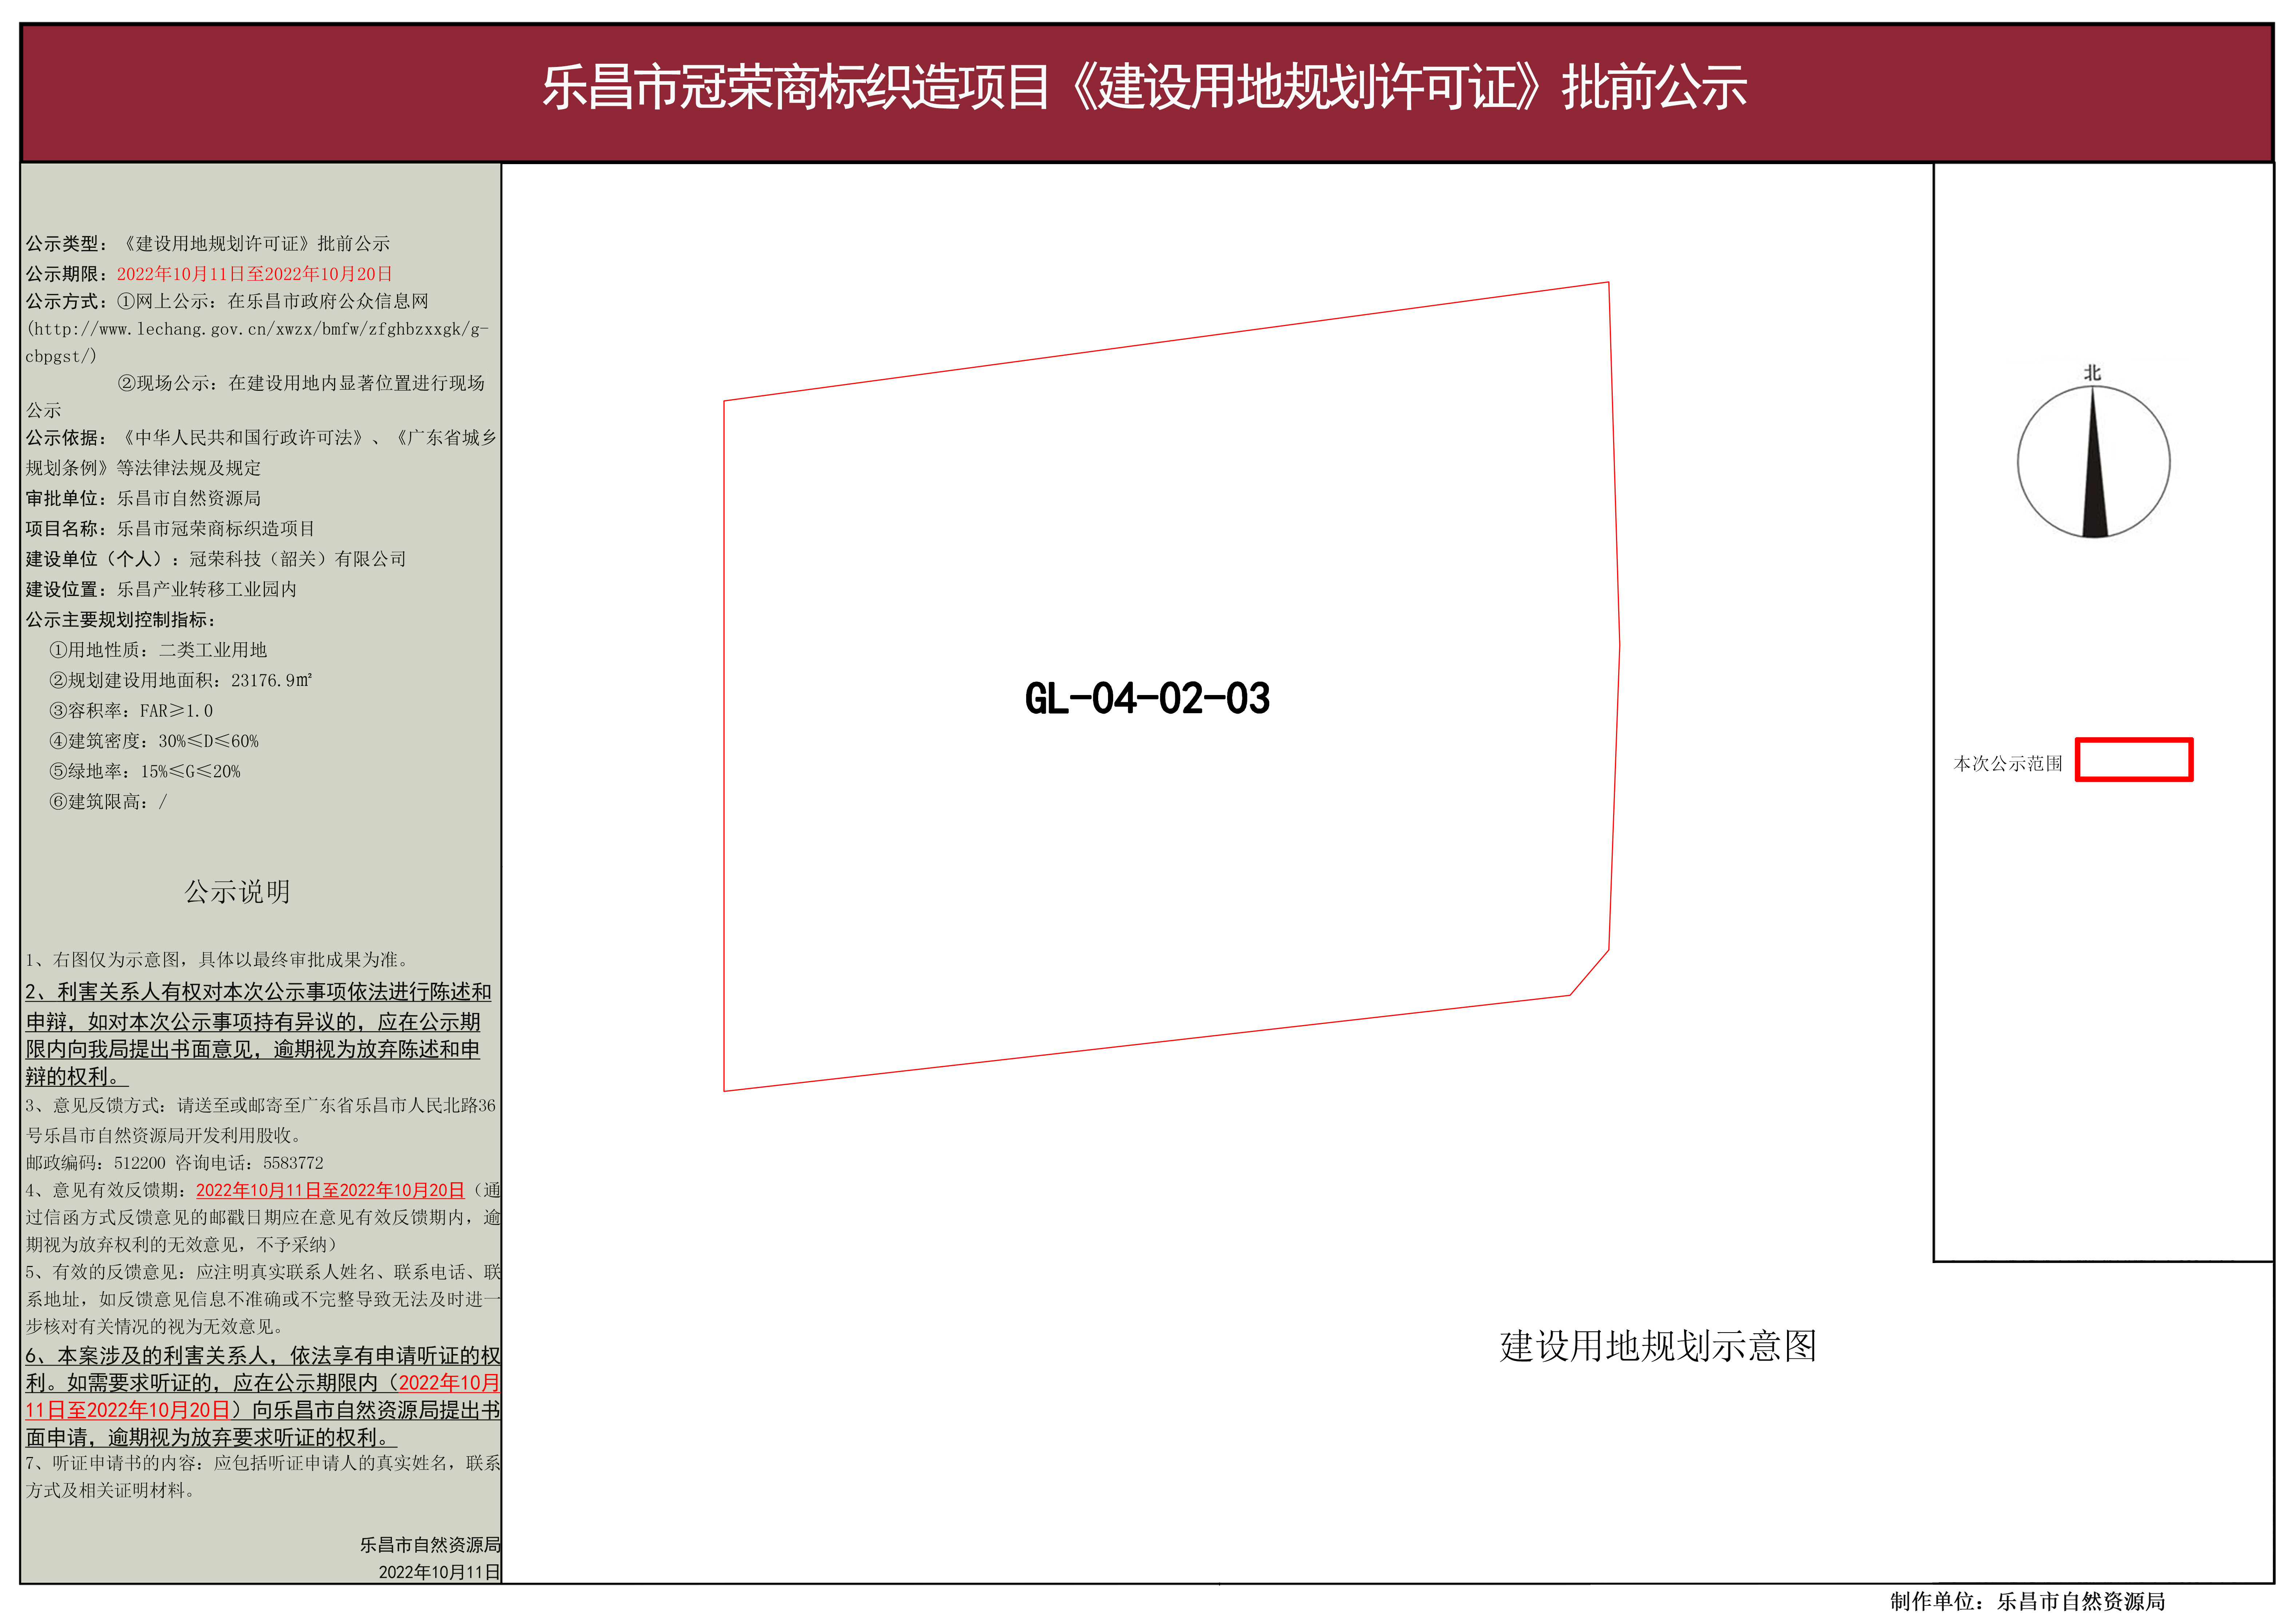Viewport: 2295px width, 1624px height.
Task: Select the 公示主要规划控制指标 heading
Action: (x=120, y=620)
